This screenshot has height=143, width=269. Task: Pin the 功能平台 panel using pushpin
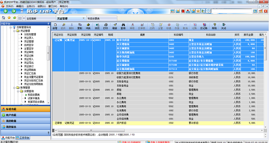click(x=48, y=24)
